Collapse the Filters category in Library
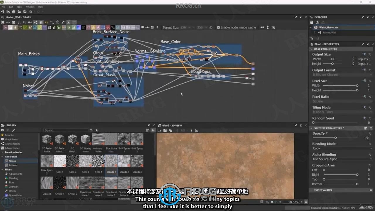Screen dimensions: 375x211 tap(2, 169)
